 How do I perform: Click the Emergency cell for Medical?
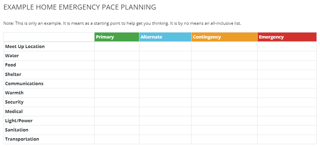point(287,111)
